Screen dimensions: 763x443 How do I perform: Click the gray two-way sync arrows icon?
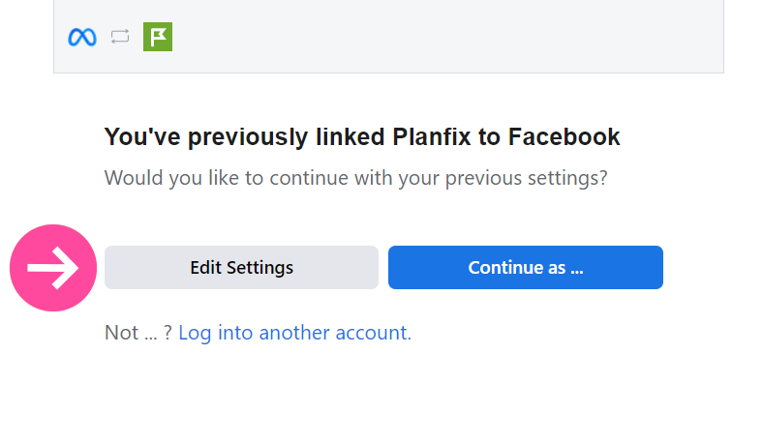tap(120, 37)
